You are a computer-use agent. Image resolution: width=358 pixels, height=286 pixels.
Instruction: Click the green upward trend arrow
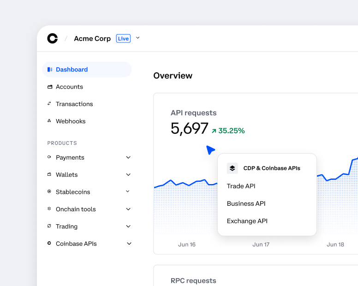[x=214, y=131]
